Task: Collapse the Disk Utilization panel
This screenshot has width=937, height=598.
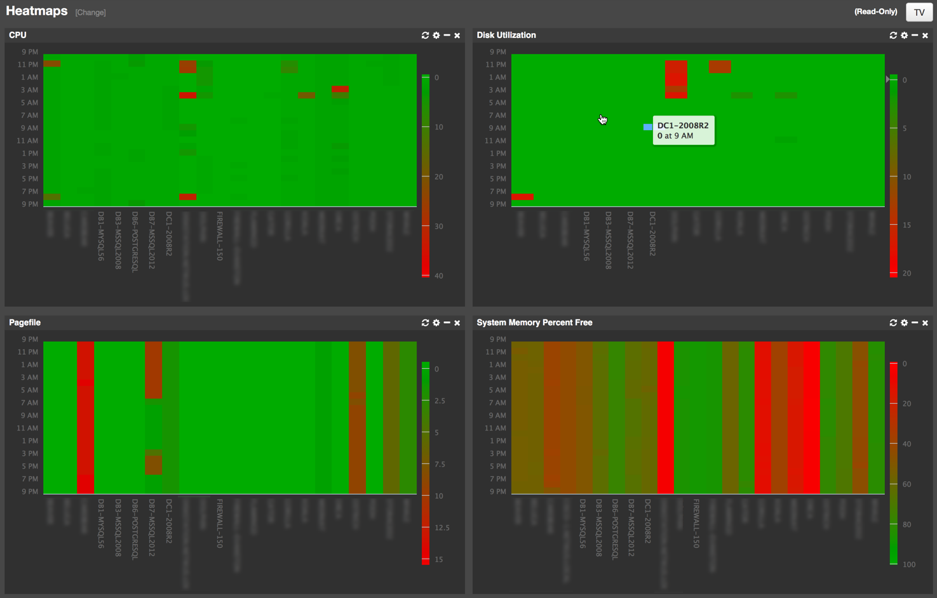Action: (x=915, y=36)
